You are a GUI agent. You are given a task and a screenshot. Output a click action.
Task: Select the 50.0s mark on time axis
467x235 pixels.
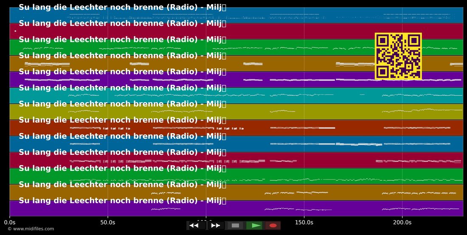point(107,222)
